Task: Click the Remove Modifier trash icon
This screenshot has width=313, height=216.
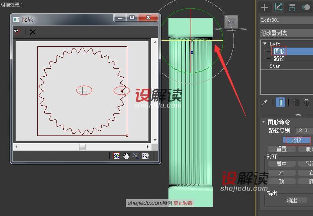Action: point(307,102)
